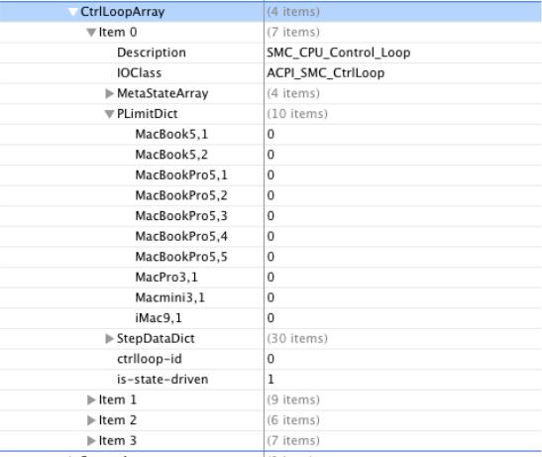This screenshot has width=542, height=457.
Task: Click the value 0 for MacBookPro5,2
Action: (x=271, y=195)
